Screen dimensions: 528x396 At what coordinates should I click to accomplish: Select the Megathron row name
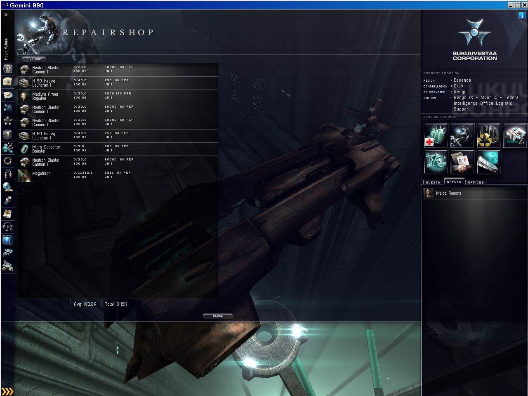[x=41, y=174]
